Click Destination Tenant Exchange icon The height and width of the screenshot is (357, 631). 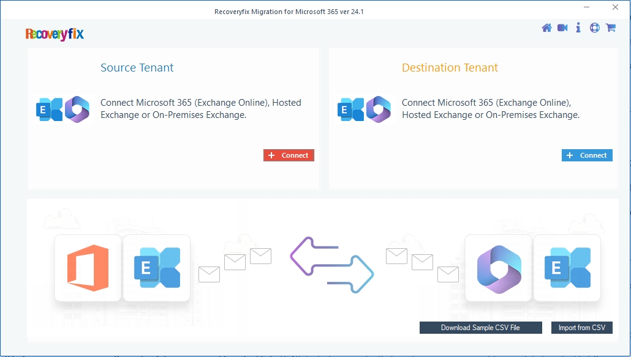coord(350,109)
